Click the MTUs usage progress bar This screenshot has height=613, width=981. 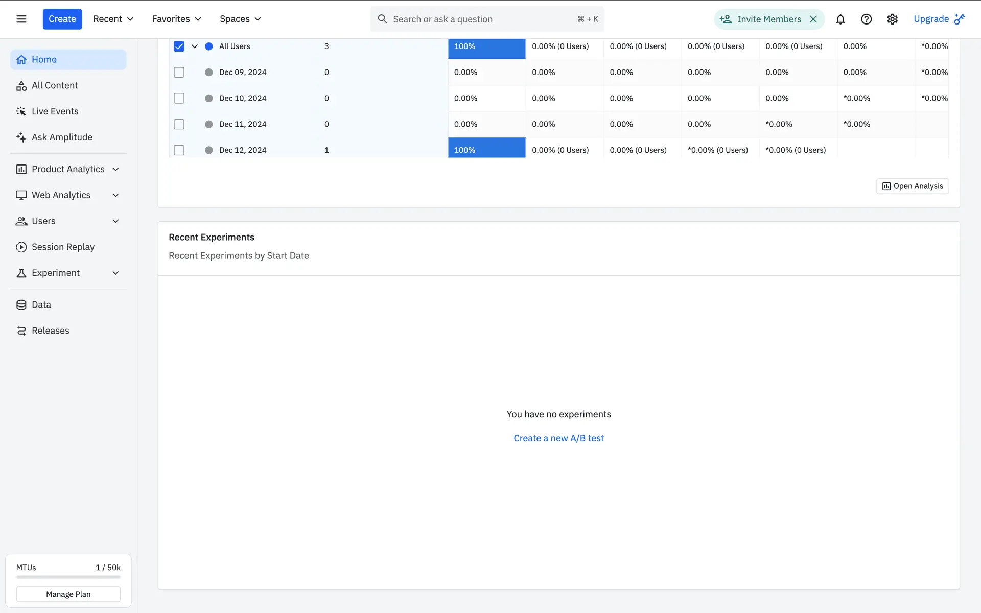coord(68,577)
